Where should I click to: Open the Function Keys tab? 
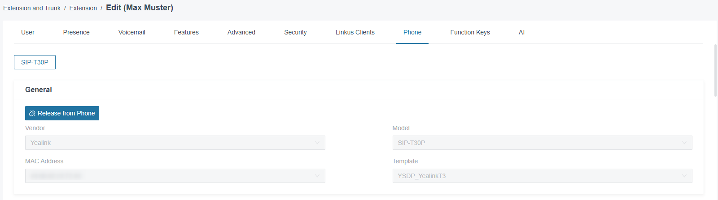click(470, 32)
